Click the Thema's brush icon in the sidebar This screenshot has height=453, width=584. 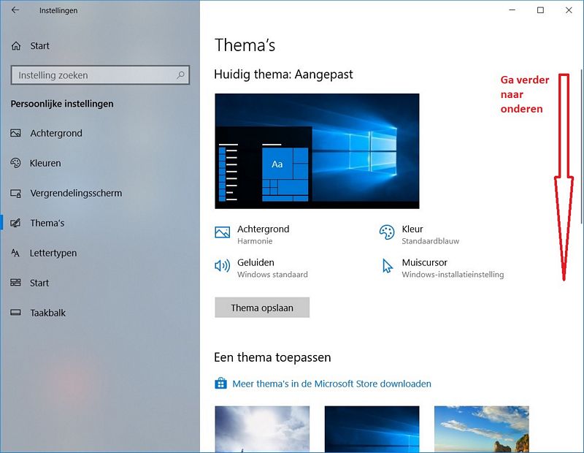point(15,223)
